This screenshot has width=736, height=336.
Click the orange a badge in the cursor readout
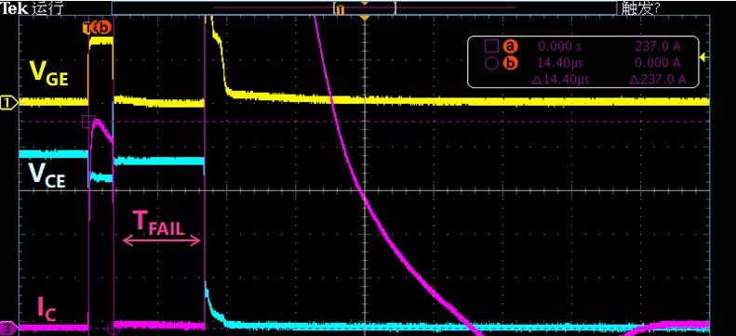coord(510,45)
